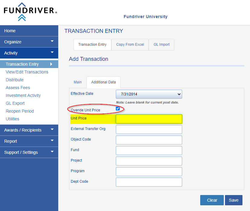Viewport: 250px width, 211px height.
Task: Click the Project input field
Action: pos(149,161)
